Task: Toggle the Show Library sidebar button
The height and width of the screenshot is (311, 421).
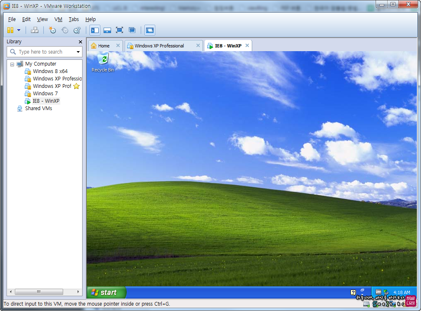Action: (x=95, y=30)
